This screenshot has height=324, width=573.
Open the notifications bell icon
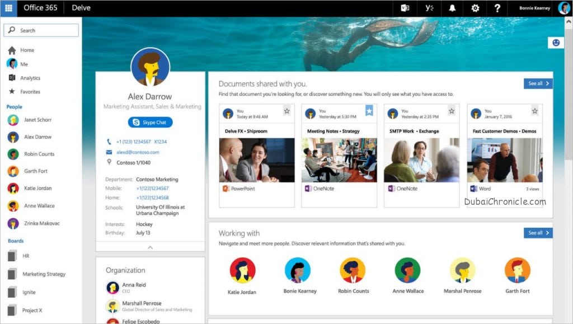tap(452, 8)
